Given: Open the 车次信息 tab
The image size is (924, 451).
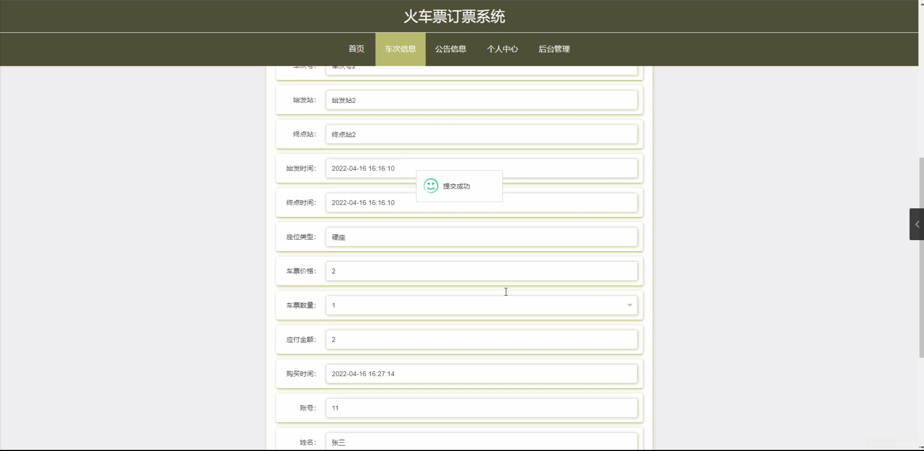Looking at the screenshot, I should (400, 49).
